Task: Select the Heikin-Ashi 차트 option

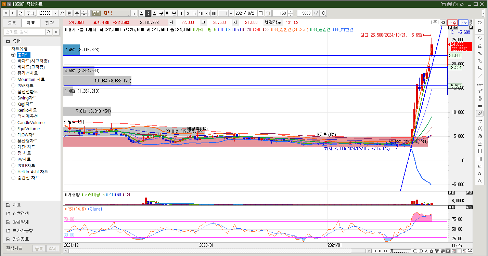Action: point(13,172)
